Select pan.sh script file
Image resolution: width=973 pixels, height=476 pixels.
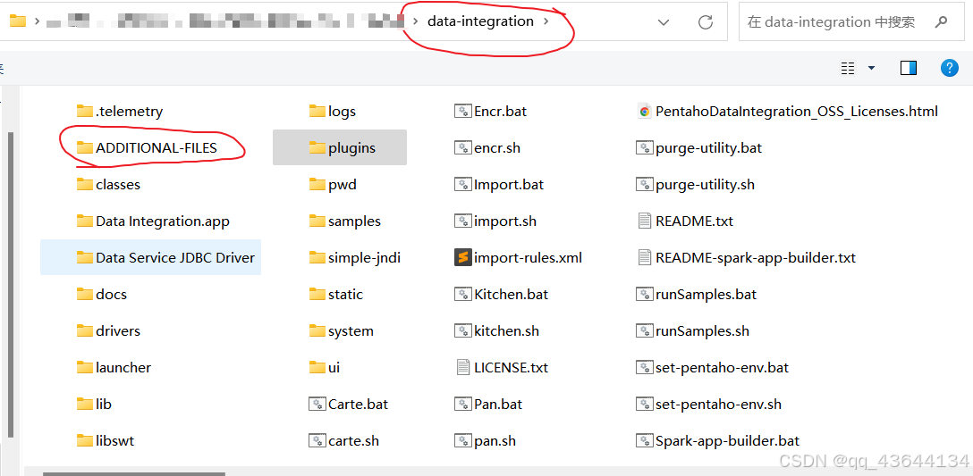click(486, 440)
